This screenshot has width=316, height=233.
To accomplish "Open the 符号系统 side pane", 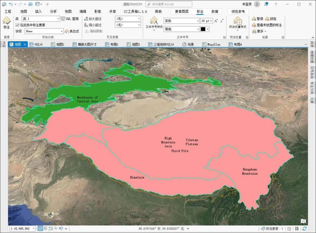I will (312, 72).
